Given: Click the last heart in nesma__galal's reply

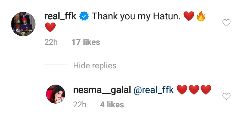Looking at the screenshot, I should pyautogui.click(x=206, y=90).
